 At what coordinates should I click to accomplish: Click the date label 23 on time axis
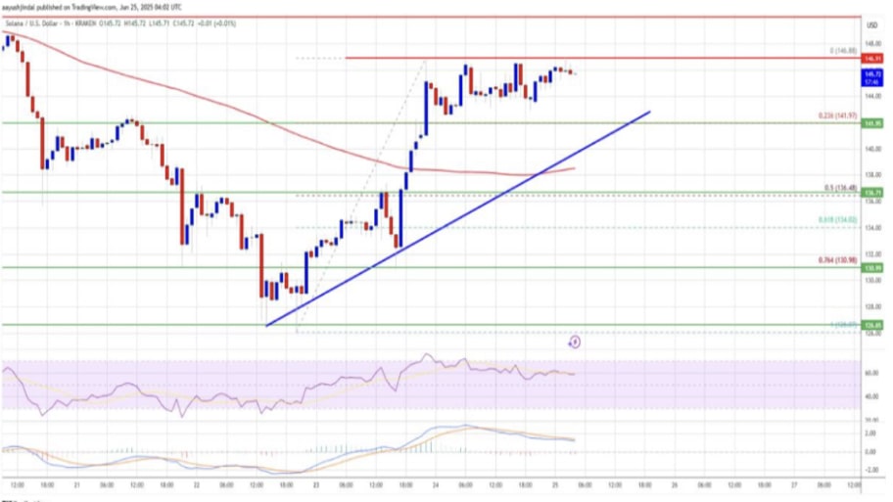(316, 485)
